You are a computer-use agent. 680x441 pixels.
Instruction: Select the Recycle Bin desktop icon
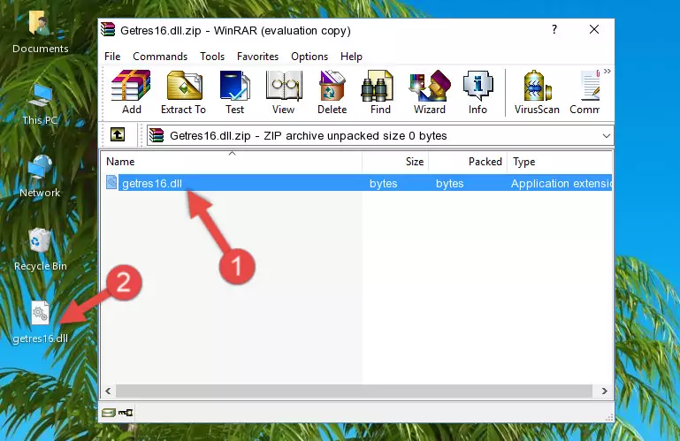coord(41,249)
